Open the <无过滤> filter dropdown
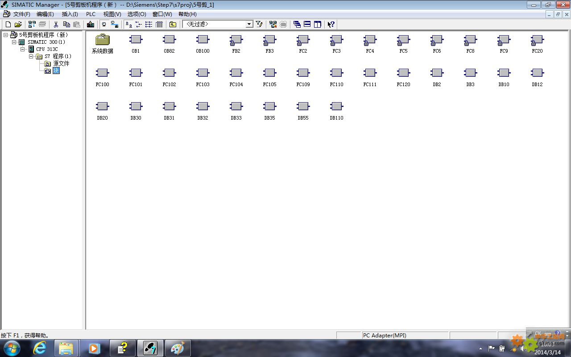Screen dimensions: 571x357 coord(249,24)
